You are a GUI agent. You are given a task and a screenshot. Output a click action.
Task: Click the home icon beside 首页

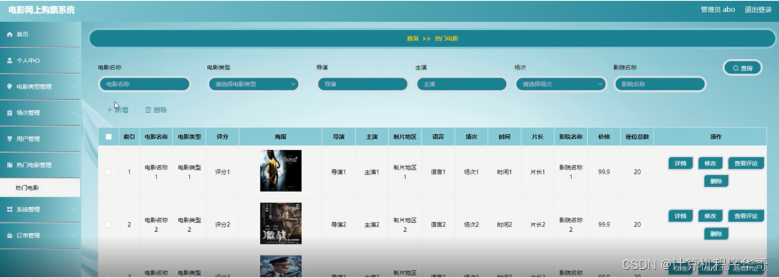pos(10,34)
